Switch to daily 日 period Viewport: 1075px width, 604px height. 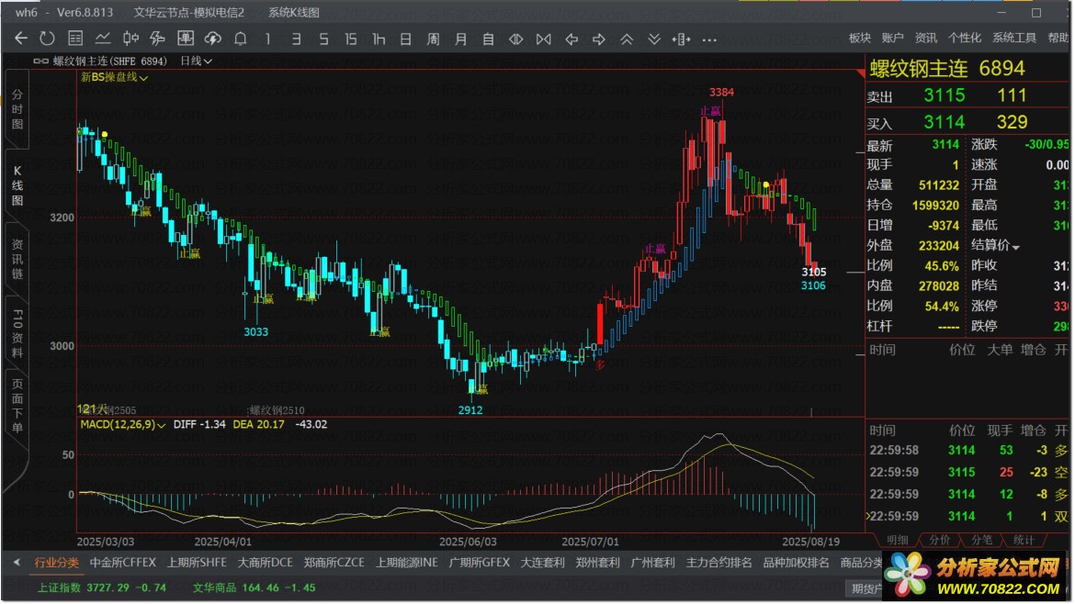click(x=406, y=39)
